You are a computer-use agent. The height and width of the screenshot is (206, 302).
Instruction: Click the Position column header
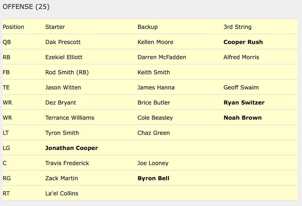click(x=13, y=27)
